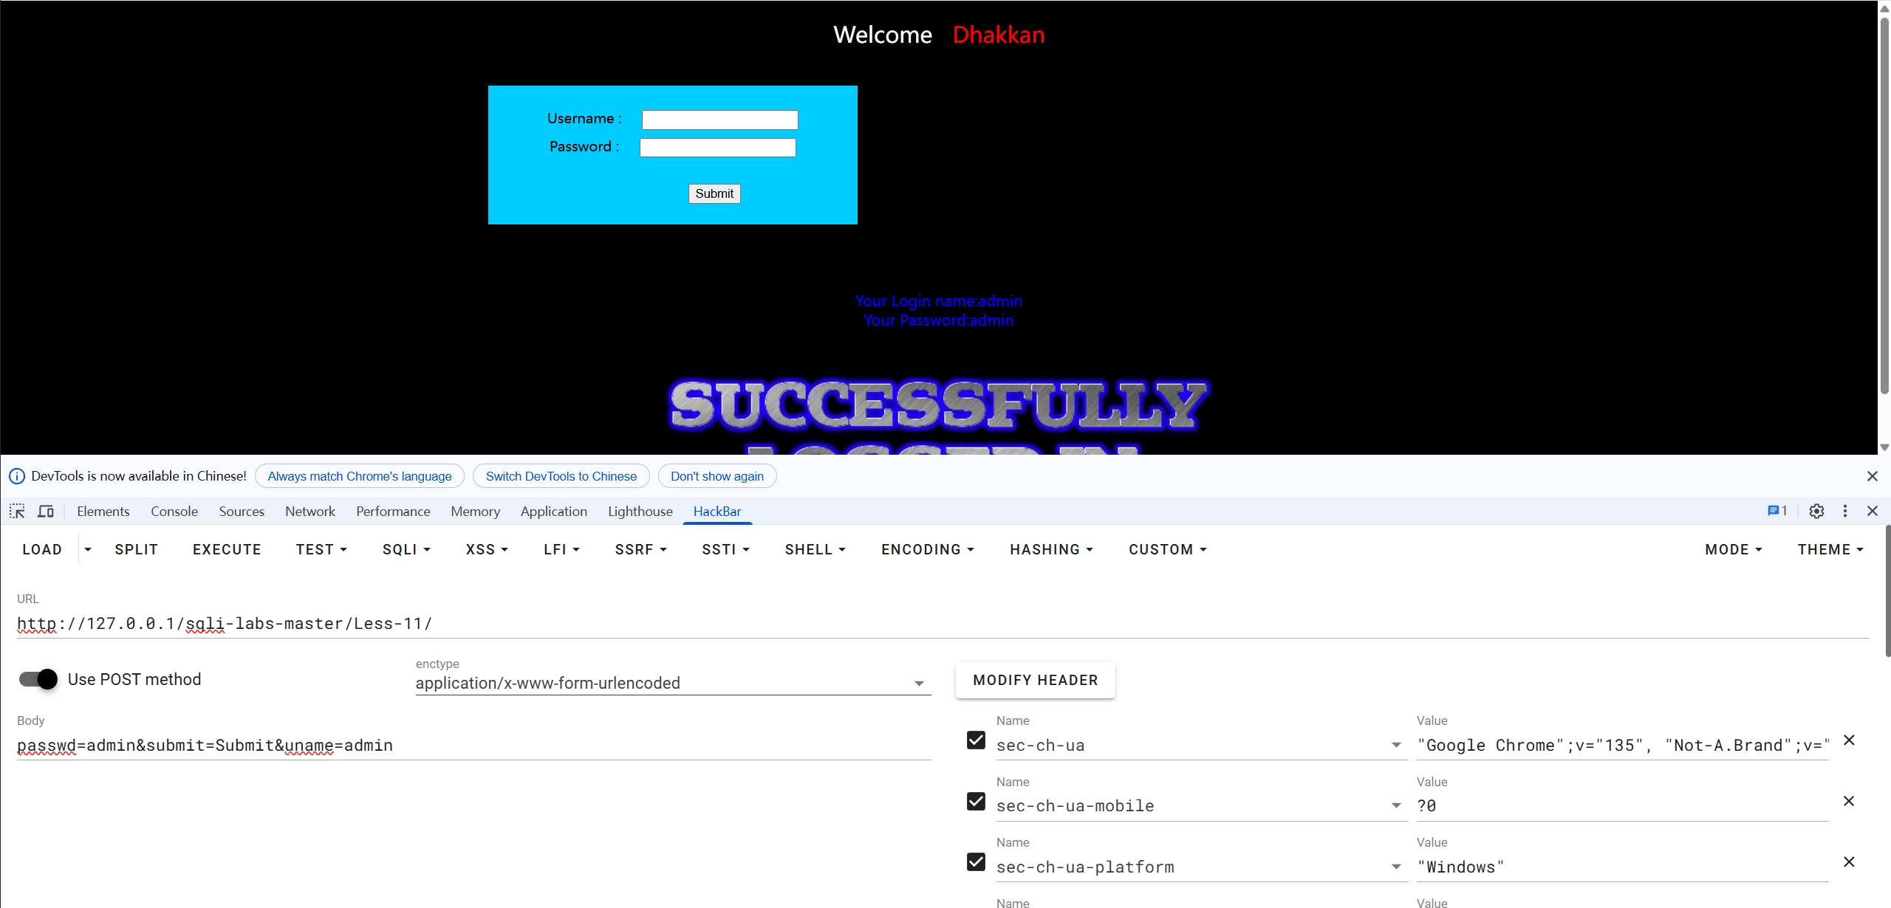Open the SQLI dropdown menu
The width and height of the screenshot is (1891, 908).
(x=406, y=549)
